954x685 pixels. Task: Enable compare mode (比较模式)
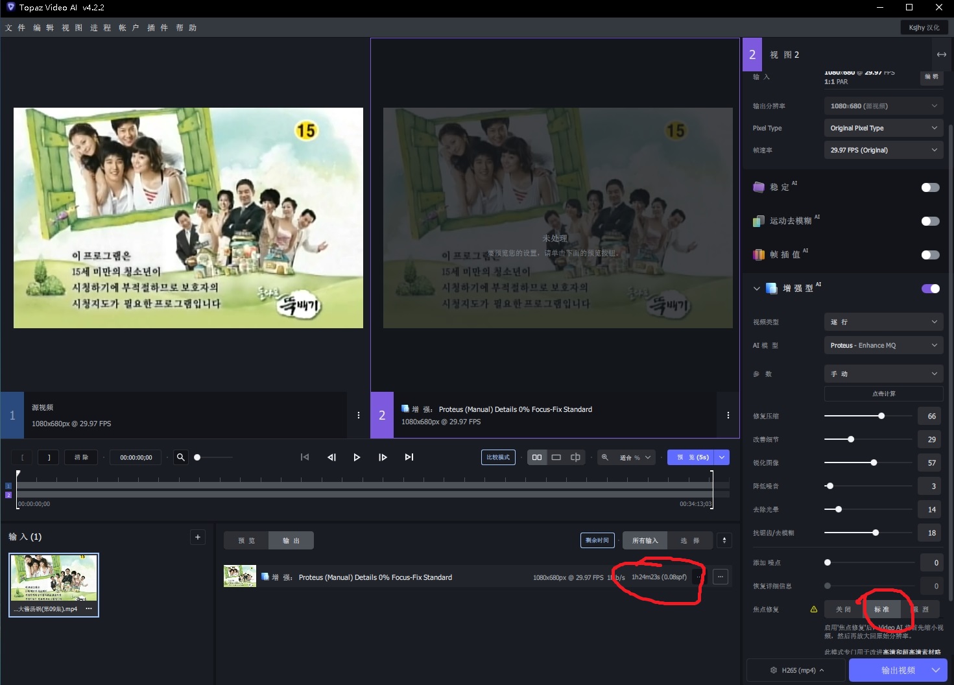coord(498,457)
